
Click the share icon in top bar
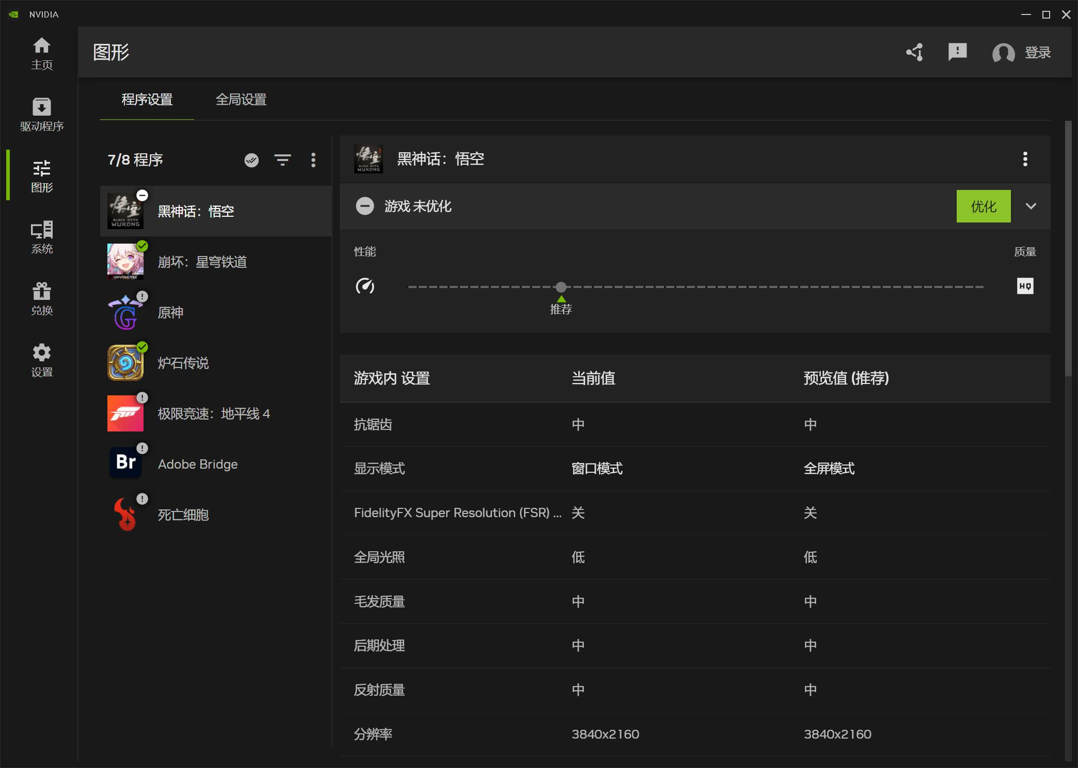coord(914,52)
